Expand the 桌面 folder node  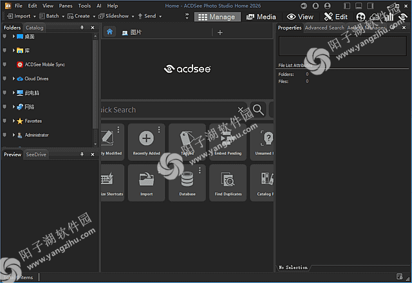pyautogui.click(x=14, y=36)
